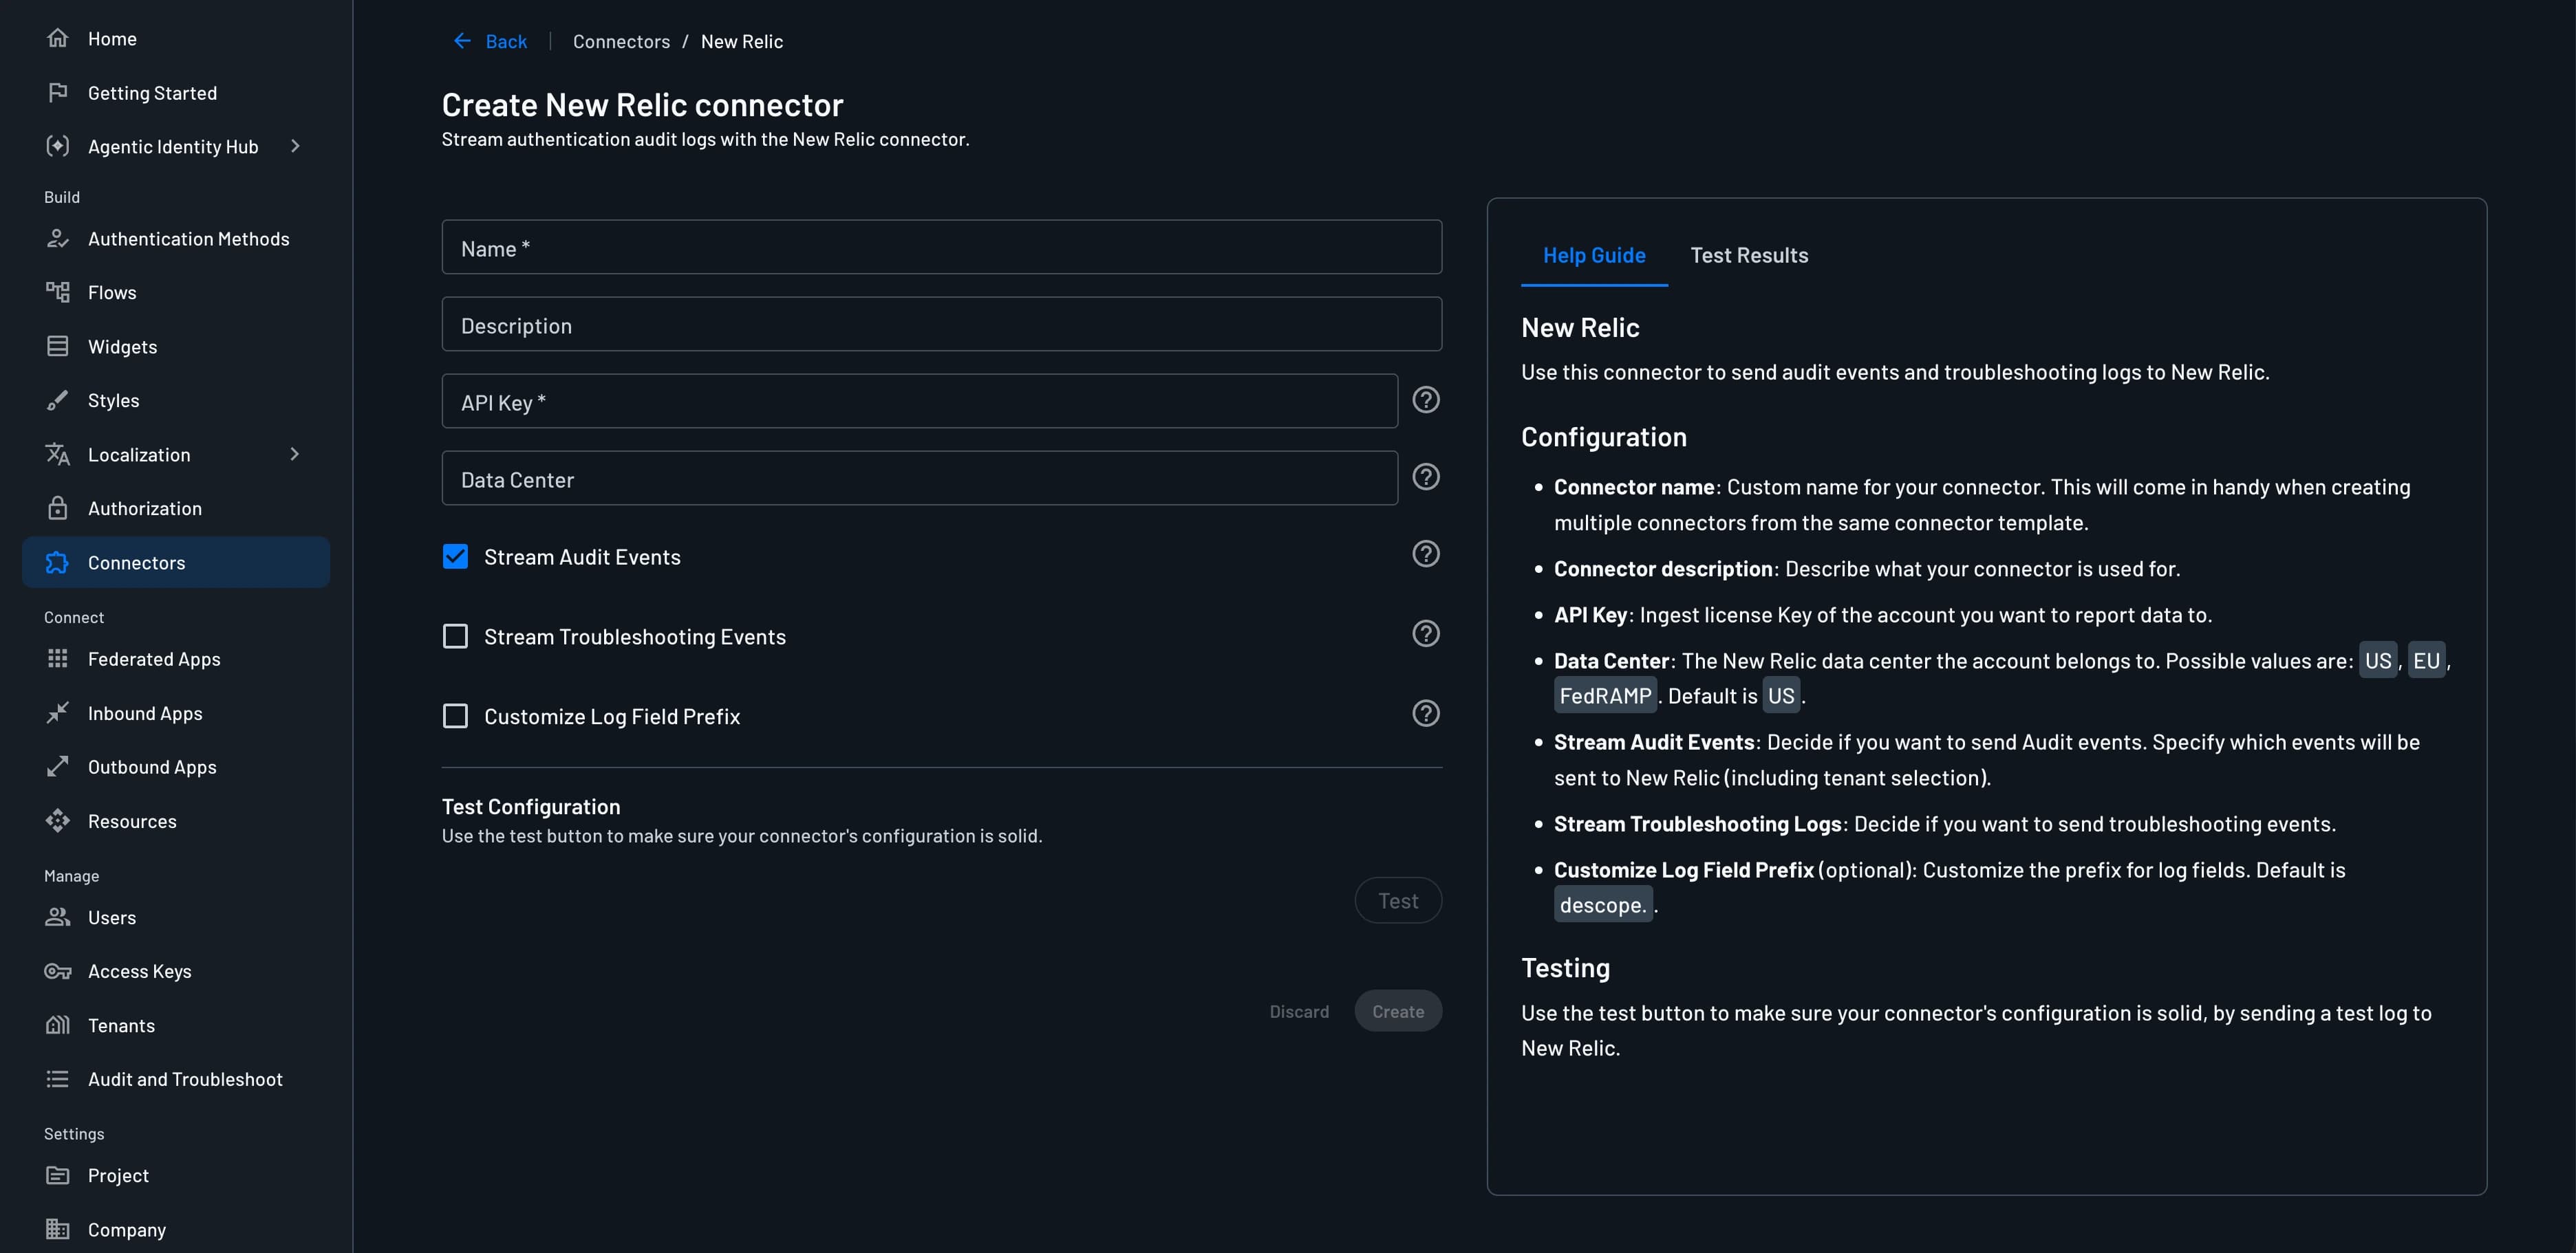Click the Project settings icon

[x=58, y=1175]
